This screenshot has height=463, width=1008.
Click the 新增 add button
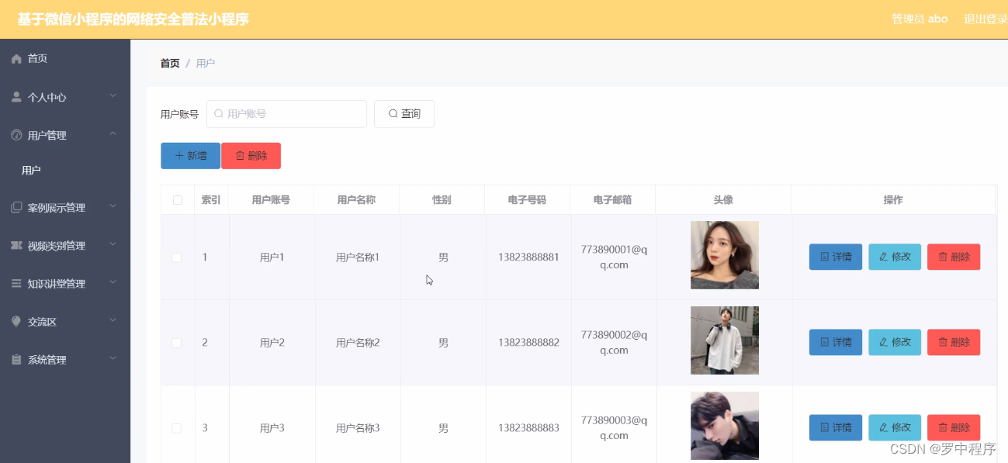click(x=190, y=155)
